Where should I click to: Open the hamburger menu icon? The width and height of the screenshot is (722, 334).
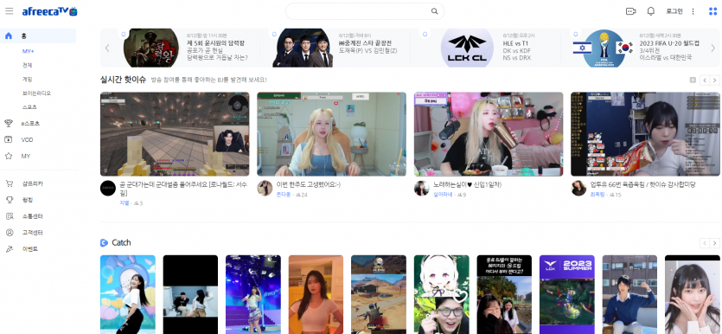click(10, 11)
